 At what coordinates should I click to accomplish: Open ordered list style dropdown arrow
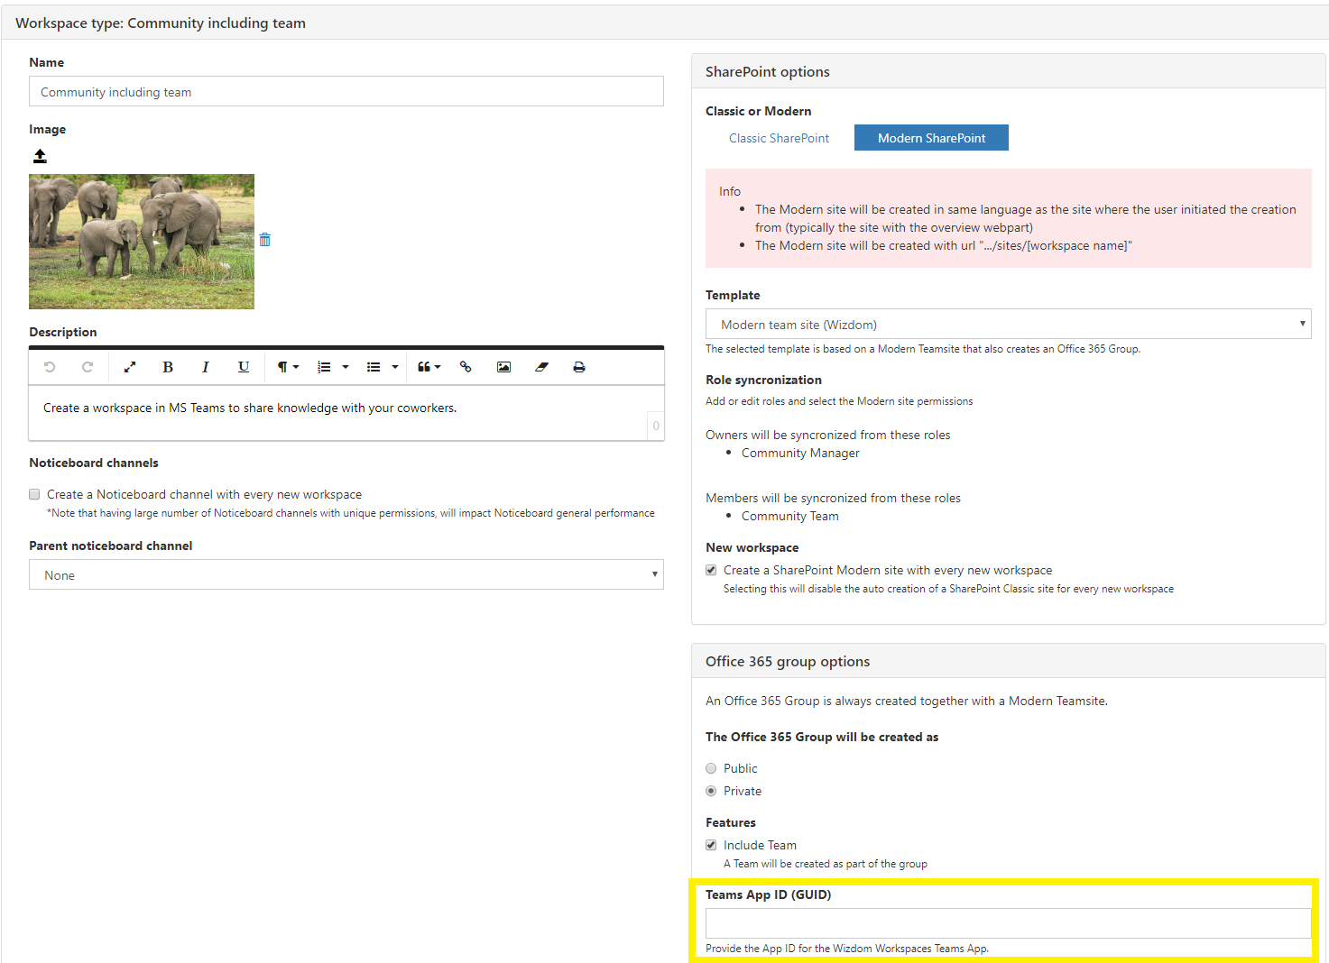[346, 367]
